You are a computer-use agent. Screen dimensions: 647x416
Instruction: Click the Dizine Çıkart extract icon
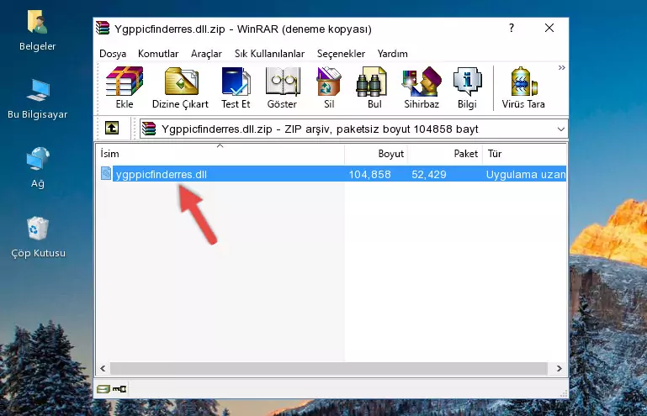180,87
